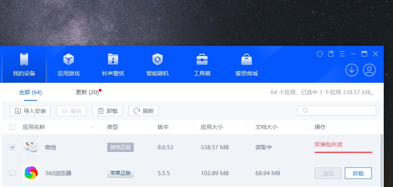This screenshot has width=393, height=187.
Task: Click the 文档大小 column header
Action: click(x=267, y=127)
